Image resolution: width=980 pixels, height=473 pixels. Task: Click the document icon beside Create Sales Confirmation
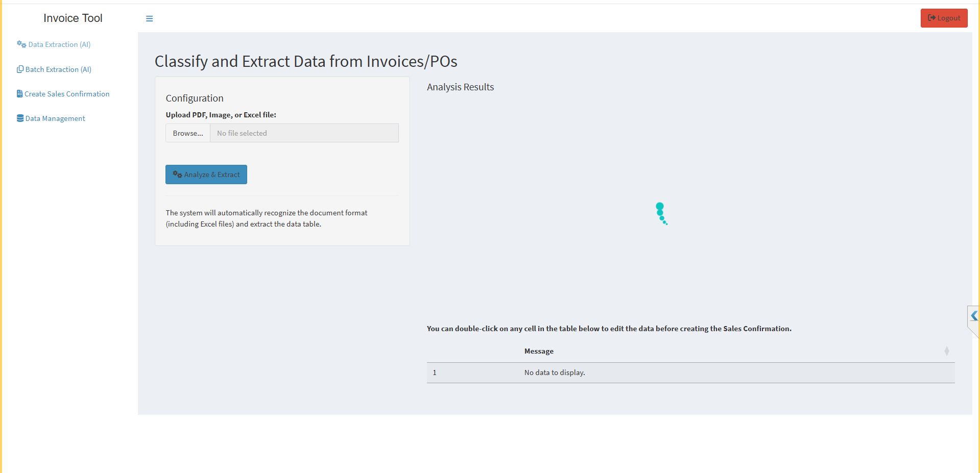click(19, 94)
